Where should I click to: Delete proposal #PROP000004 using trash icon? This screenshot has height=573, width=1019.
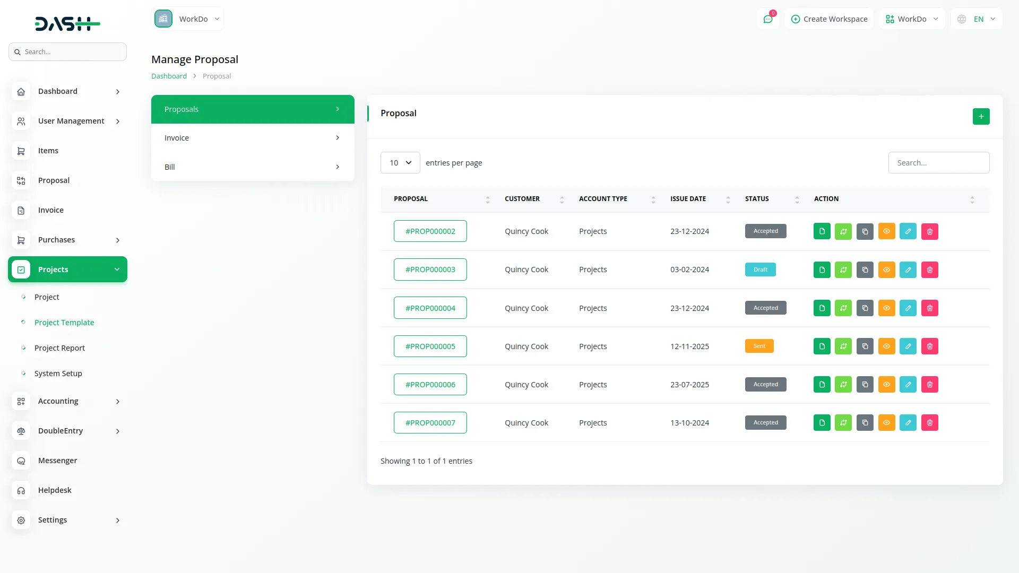[x=929, y=308]
